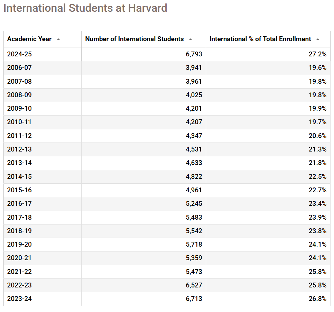Click the 19.7% enrollment value

[x=318, y=122]
